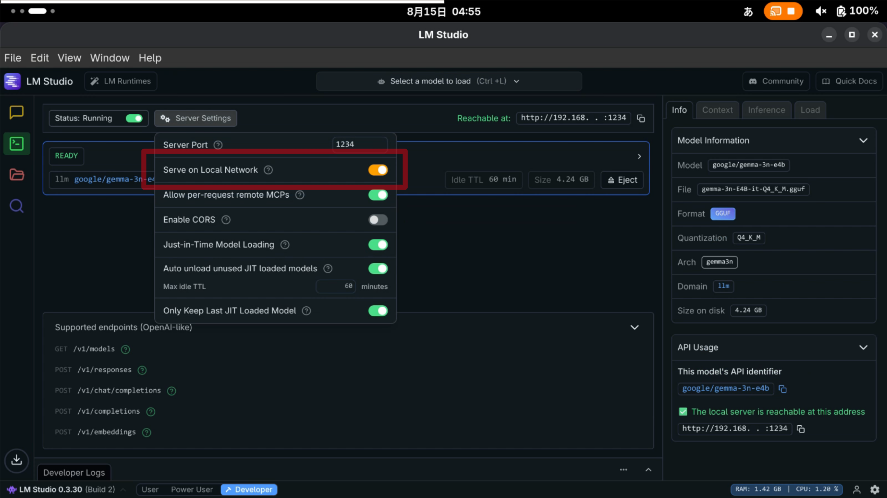The height and width of the screenshot is (498, 887).
Task: Switch to the Context tab
Action: click(717, 110)
